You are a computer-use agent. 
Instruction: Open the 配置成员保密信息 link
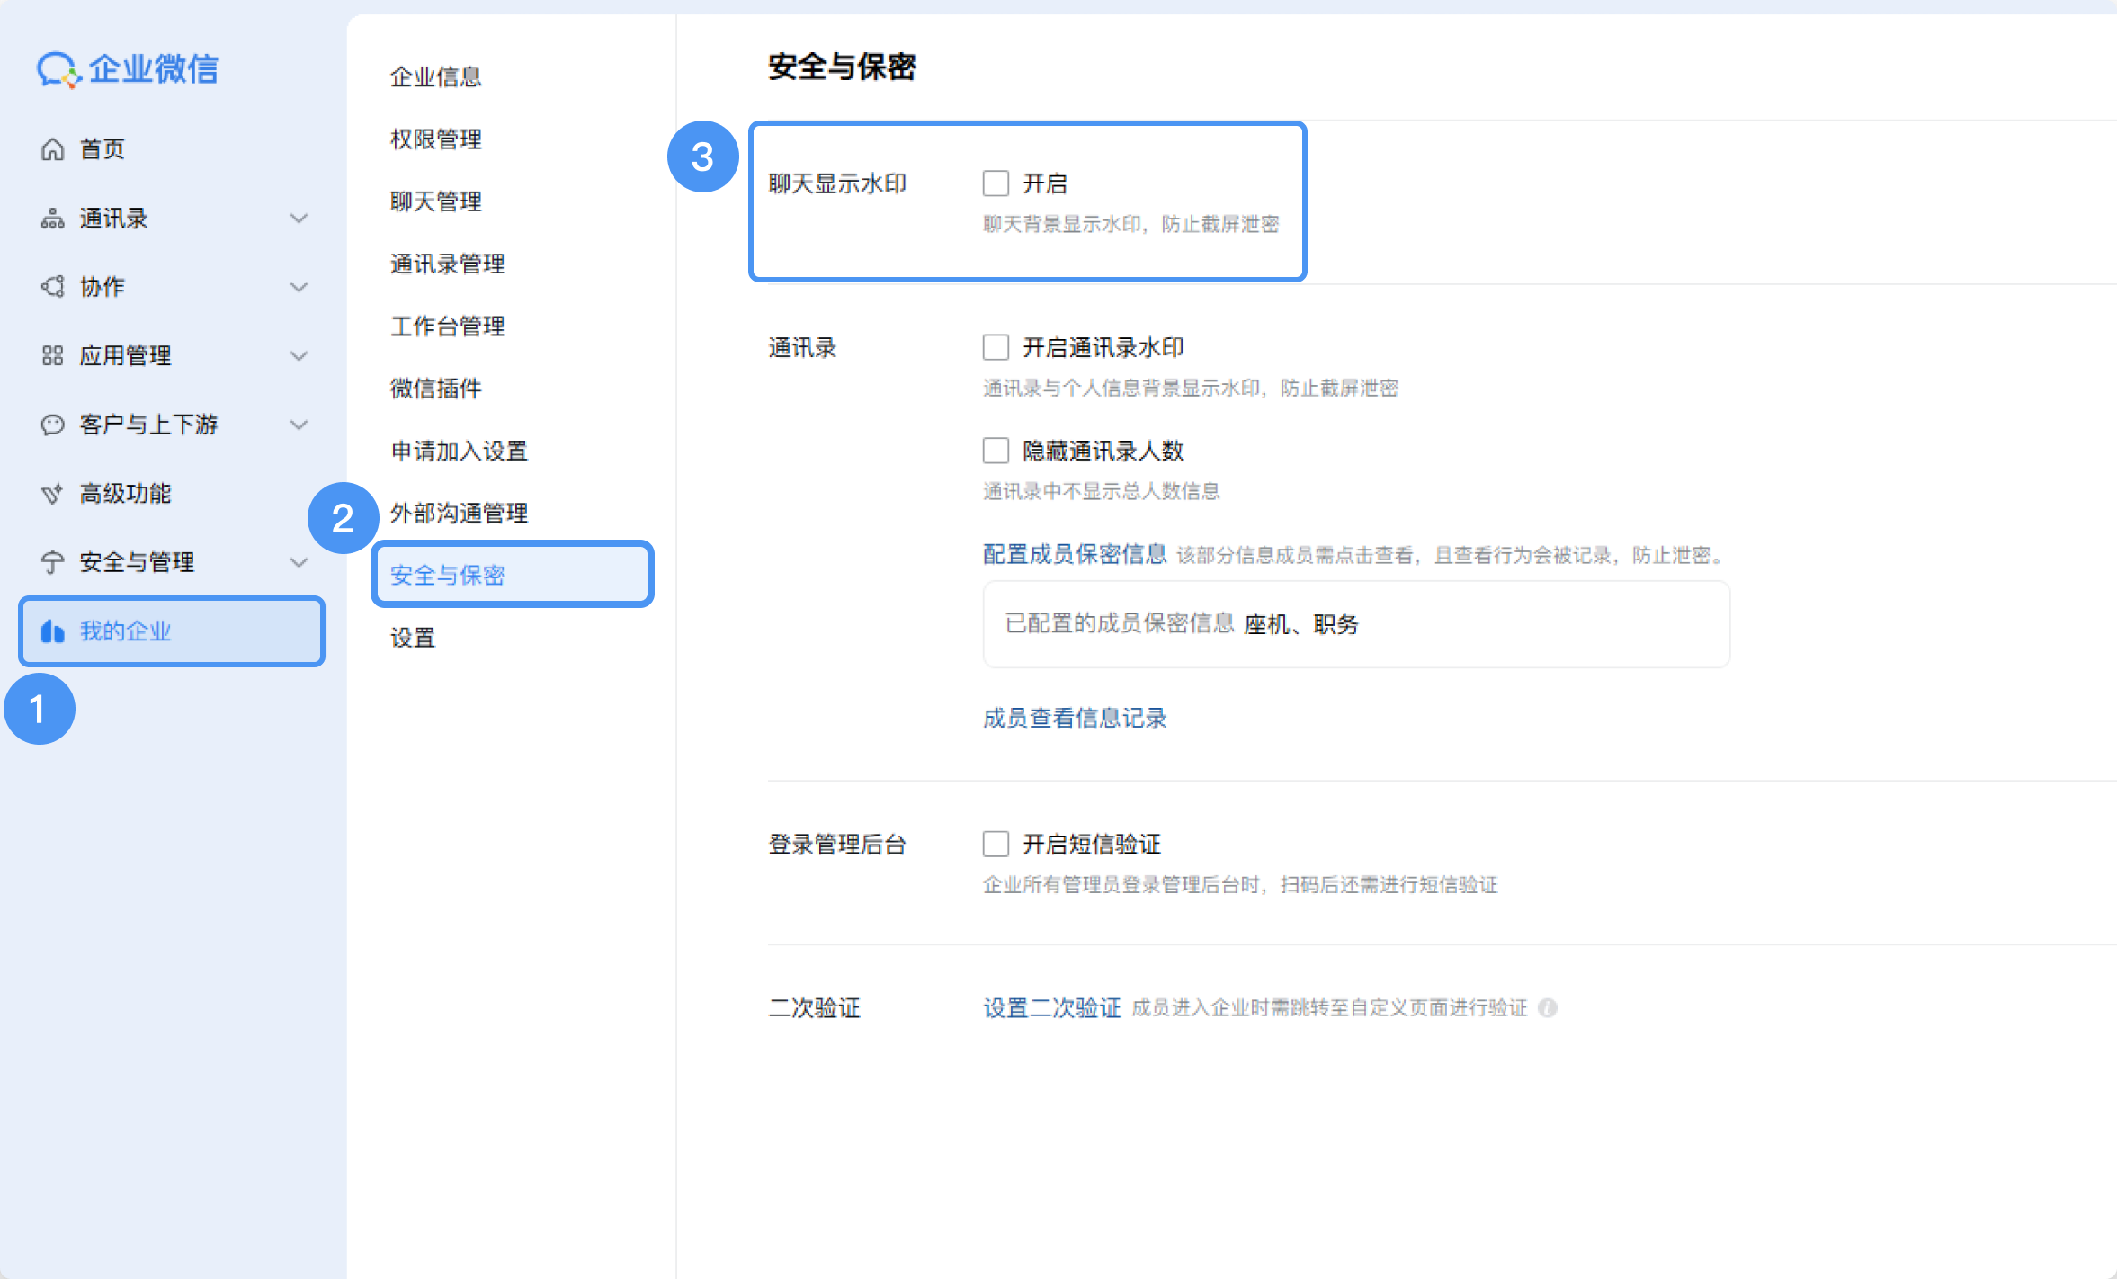[1074, 554]
